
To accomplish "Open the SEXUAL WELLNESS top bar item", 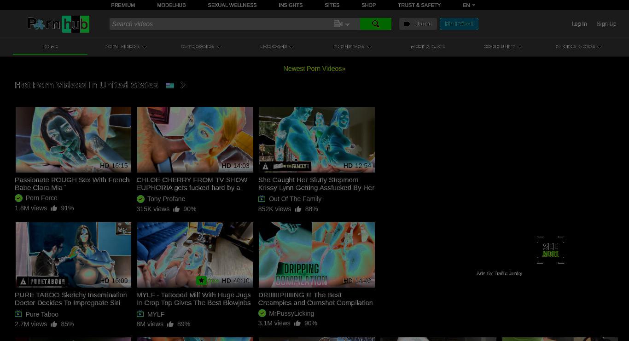I will pyautogui.click(x=232, y=5).
